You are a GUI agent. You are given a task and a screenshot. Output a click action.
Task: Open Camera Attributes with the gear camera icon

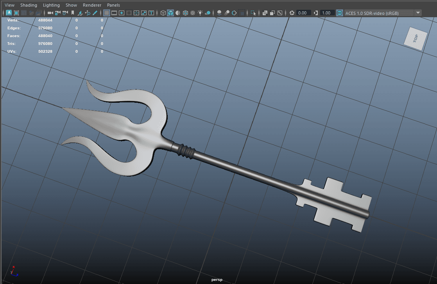pyautogui.click(x=65, y=13)
